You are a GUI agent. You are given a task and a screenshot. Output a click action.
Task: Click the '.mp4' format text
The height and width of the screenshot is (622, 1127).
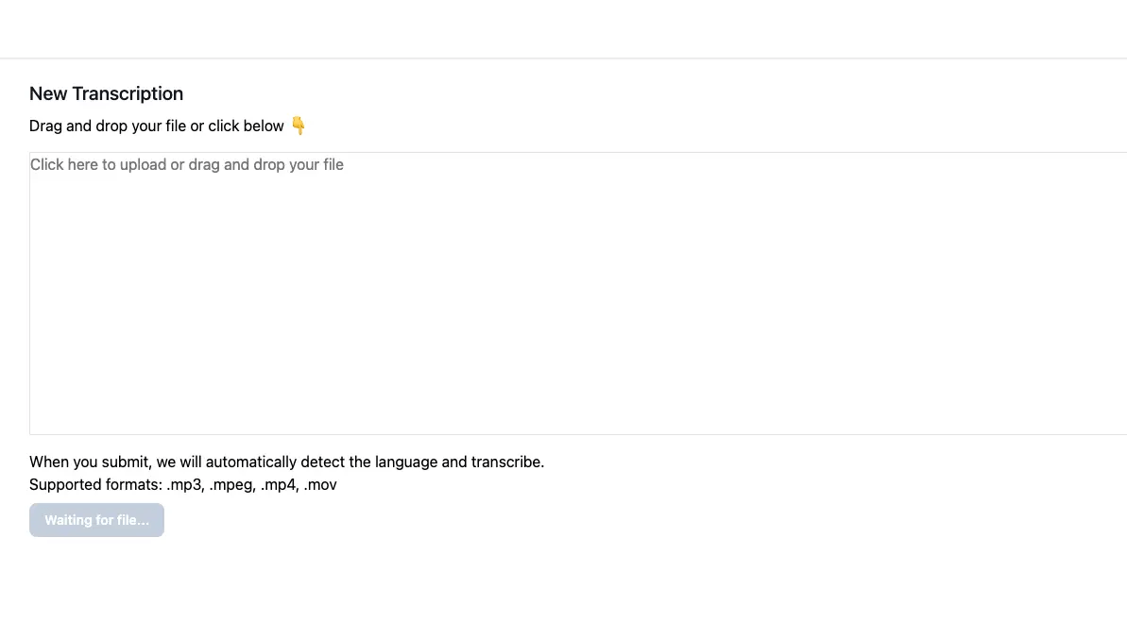pyautogui.click(x=280, y=485)
